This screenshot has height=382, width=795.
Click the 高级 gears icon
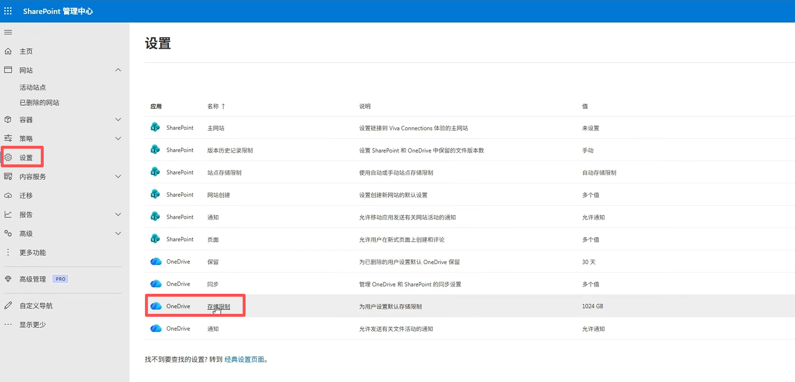8,233
